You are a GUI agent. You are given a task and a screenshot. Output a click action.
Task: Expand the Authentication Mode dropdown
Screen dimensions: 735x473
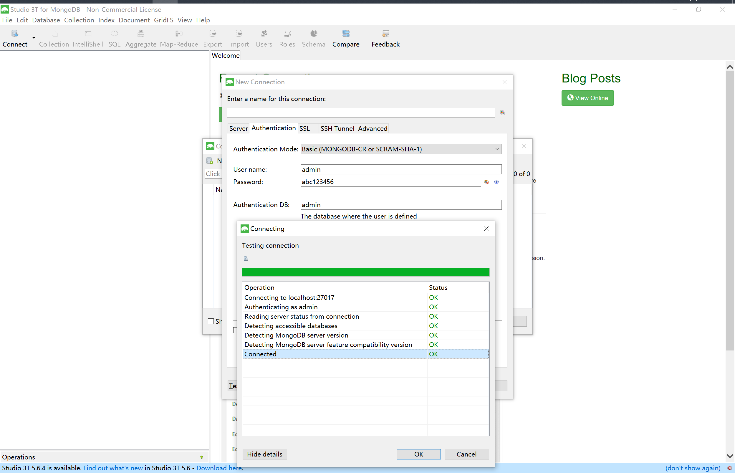click(401, 149)
